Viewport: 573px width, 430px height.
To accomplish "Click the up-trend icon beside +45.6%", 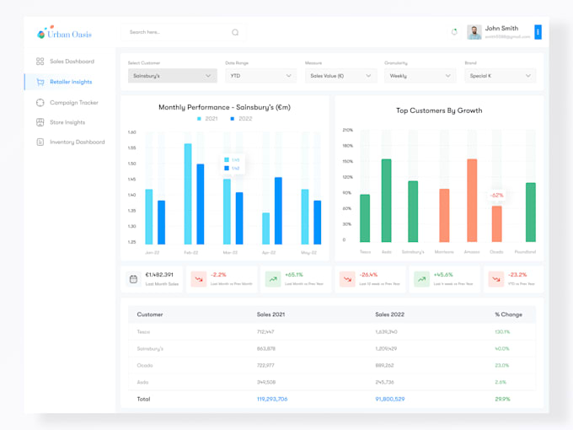I will pyautogui.click(x=421, y=279).
